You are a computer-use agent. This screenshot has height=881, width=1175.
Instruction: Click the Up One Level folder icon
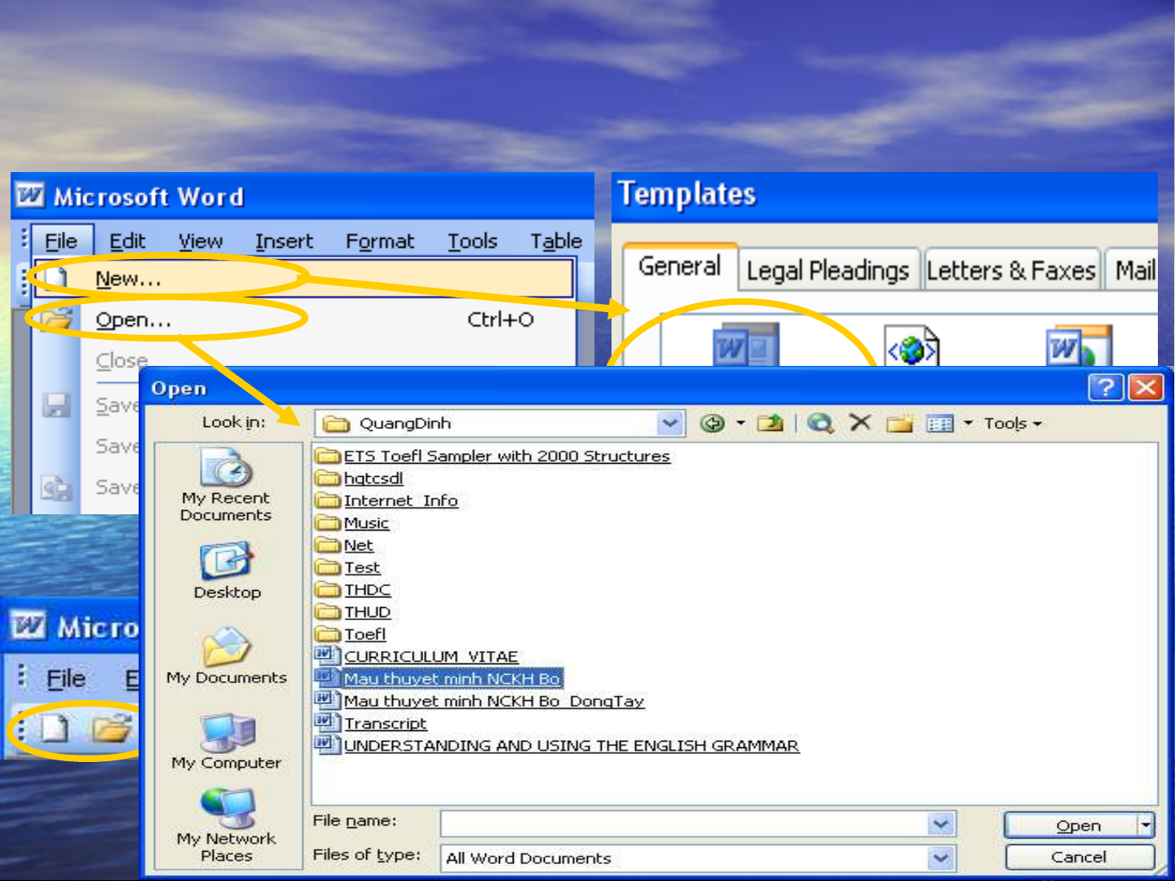(x=770, y=423)
